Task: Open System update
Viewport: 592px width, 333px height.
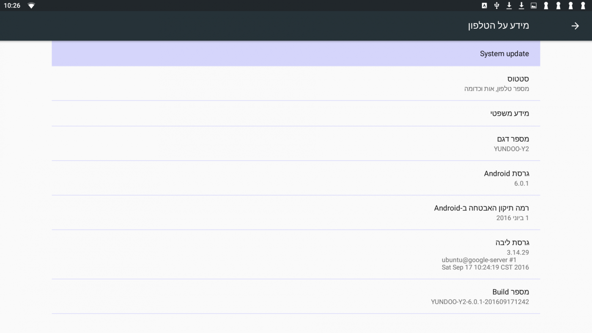Action: (296, 54)
